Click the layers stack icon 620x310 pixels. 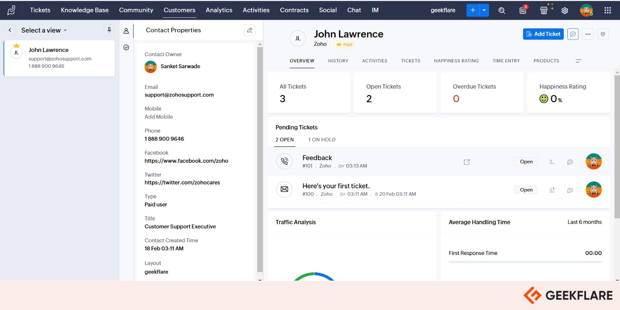(603, 34)
